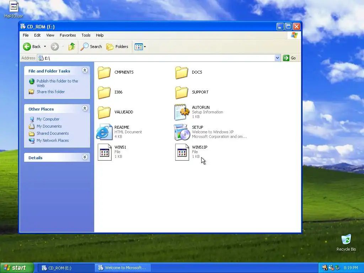This screenshot has width=364, height=273.
Task: Click the CD_ROM title bar drive icon
Action: point(23,26)
